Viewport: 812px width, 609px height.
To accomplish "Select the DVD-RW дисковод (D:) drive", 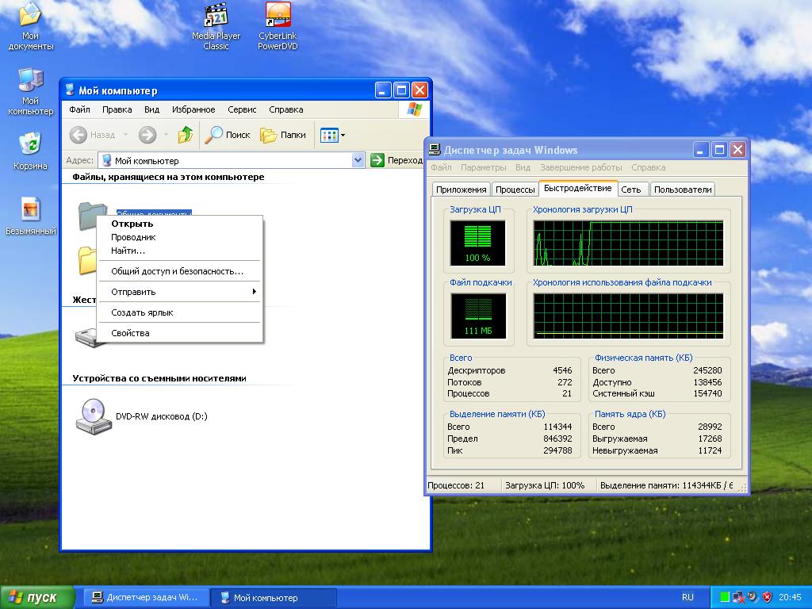I will click(141, 416).
